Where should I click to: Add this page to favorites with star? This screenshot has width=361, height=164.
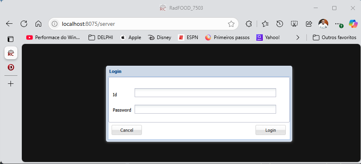click(x=231, y=24)
